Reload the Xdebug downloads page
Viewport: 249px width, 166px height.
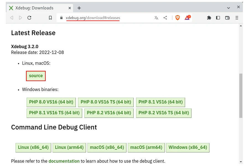(x=29, y=17)
